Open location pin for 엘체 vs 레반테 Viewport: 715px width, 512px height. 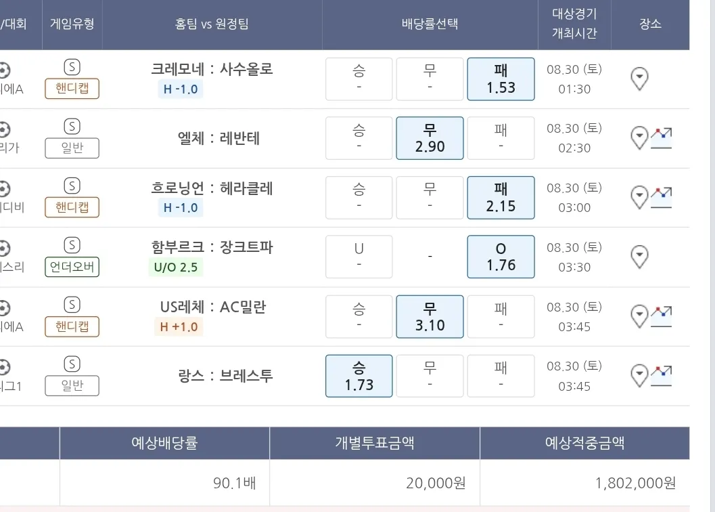pyautogui.click(x=639, y=138)
